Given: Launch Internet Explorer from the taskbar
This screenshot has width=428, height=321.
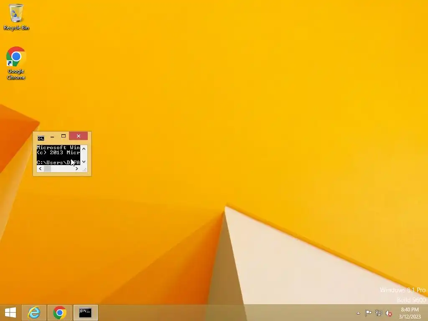Looking at the screenshot, I should tap(34, 313).
